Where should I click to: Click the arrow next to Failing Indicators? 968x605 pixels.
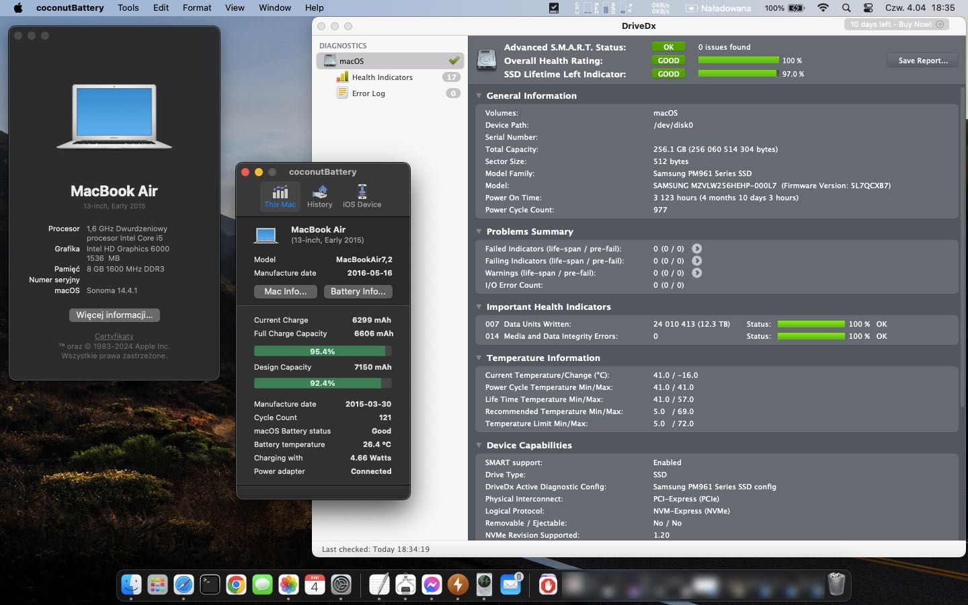(697, 261)
